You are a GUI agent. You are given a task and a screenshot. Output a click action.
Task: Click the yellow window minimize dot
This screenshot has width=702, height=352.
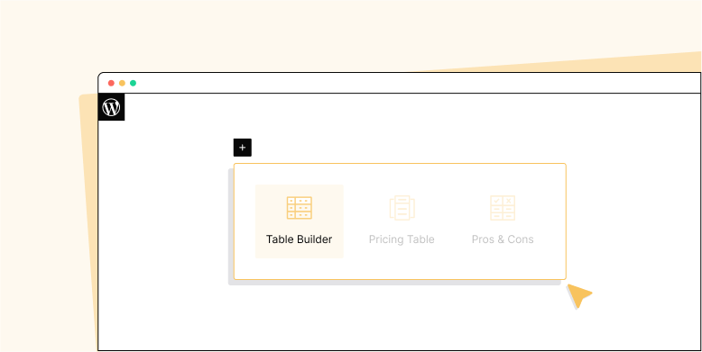[122, 83]
